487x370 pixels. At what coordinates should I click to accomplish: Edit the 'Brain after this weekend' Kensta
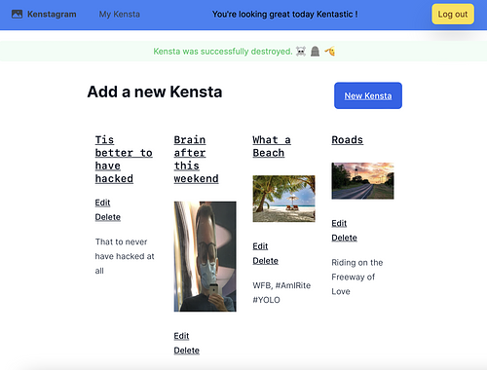(181, 336)
